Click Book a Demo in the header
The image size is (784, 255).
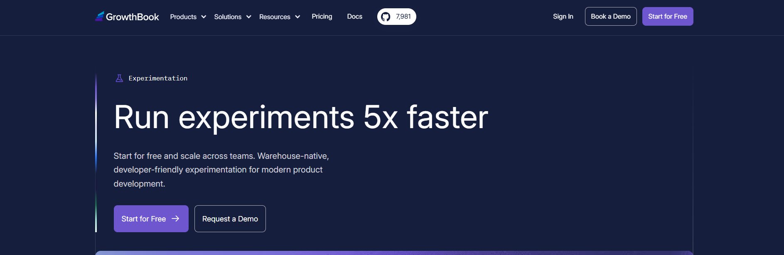pyautogui.click(x=611, y=17)
